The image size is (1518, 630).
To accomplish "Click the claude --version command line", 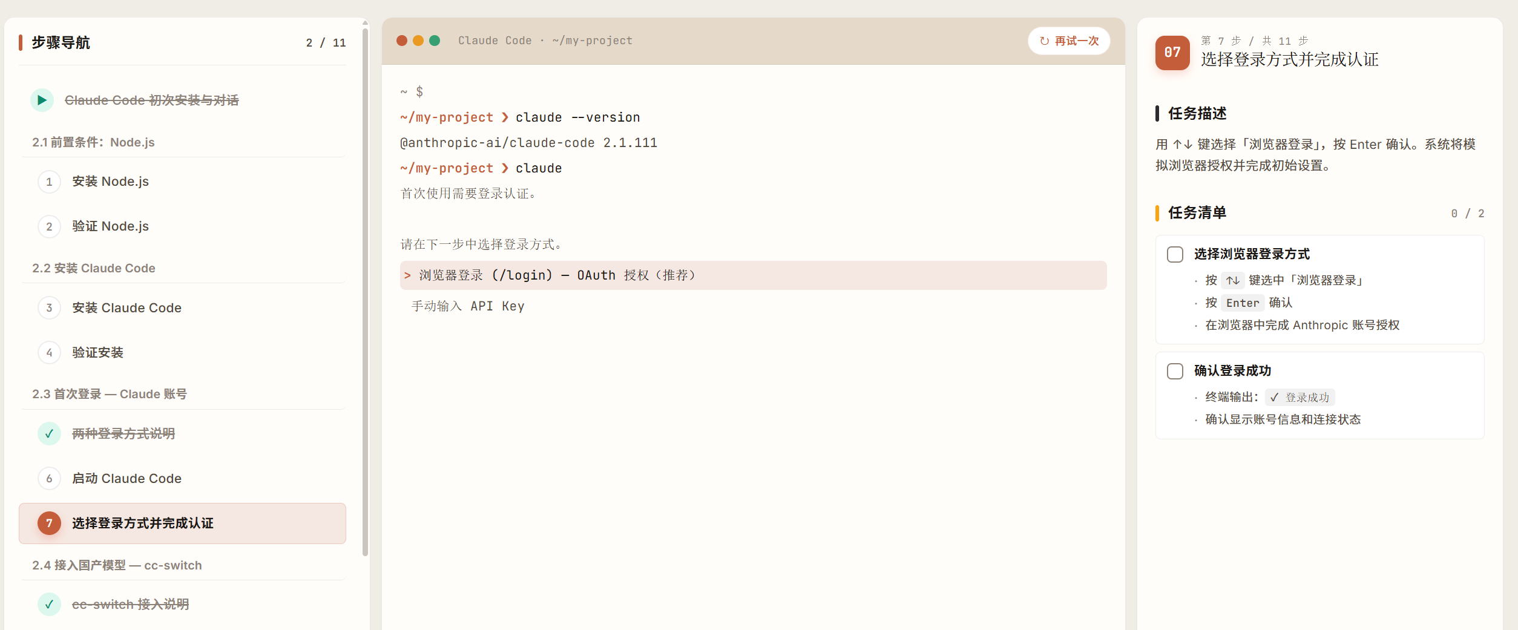I will (520, 117).
